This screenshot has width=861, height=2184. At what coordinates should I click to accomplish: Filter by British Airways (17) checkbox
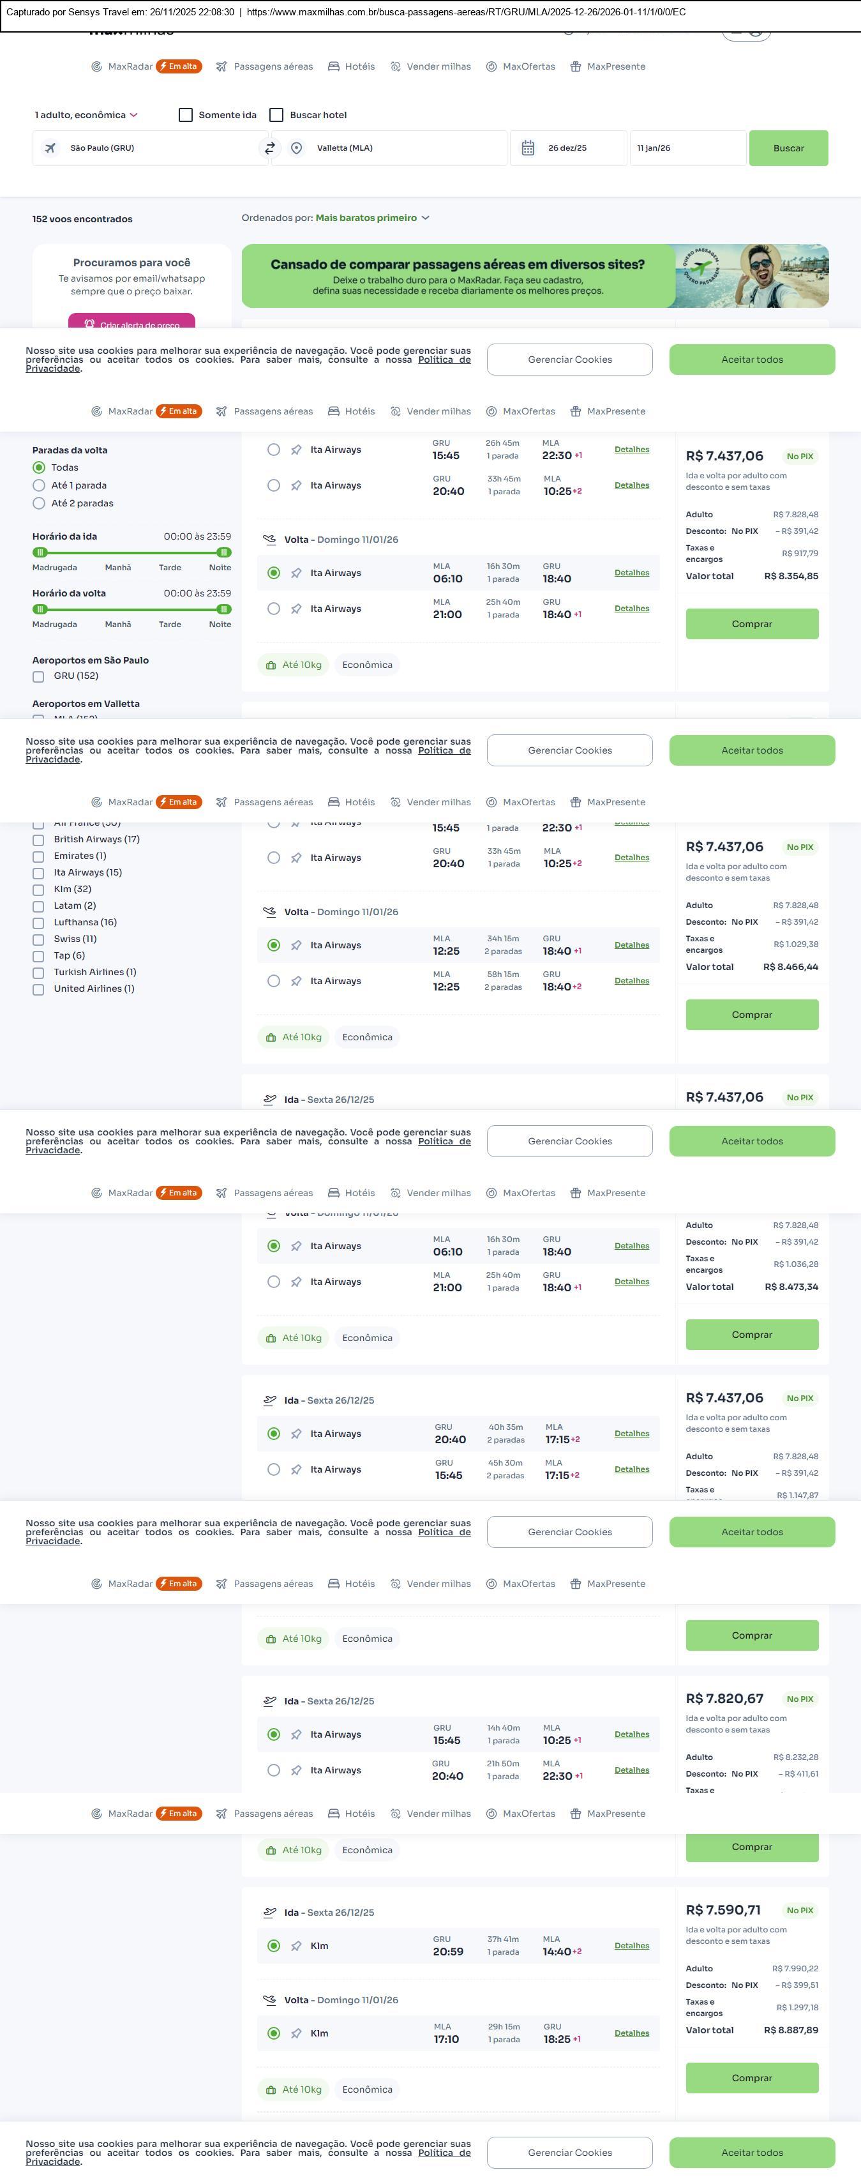[x=38, y=840]
